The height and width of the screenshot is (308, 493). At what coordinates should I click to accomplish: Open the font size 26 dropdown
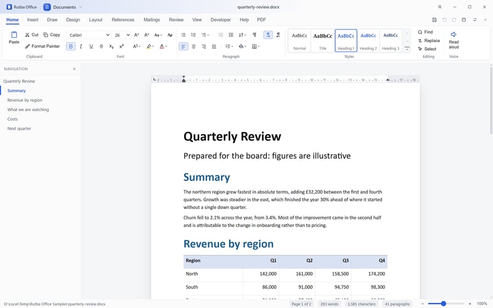(x=122, y=35)
